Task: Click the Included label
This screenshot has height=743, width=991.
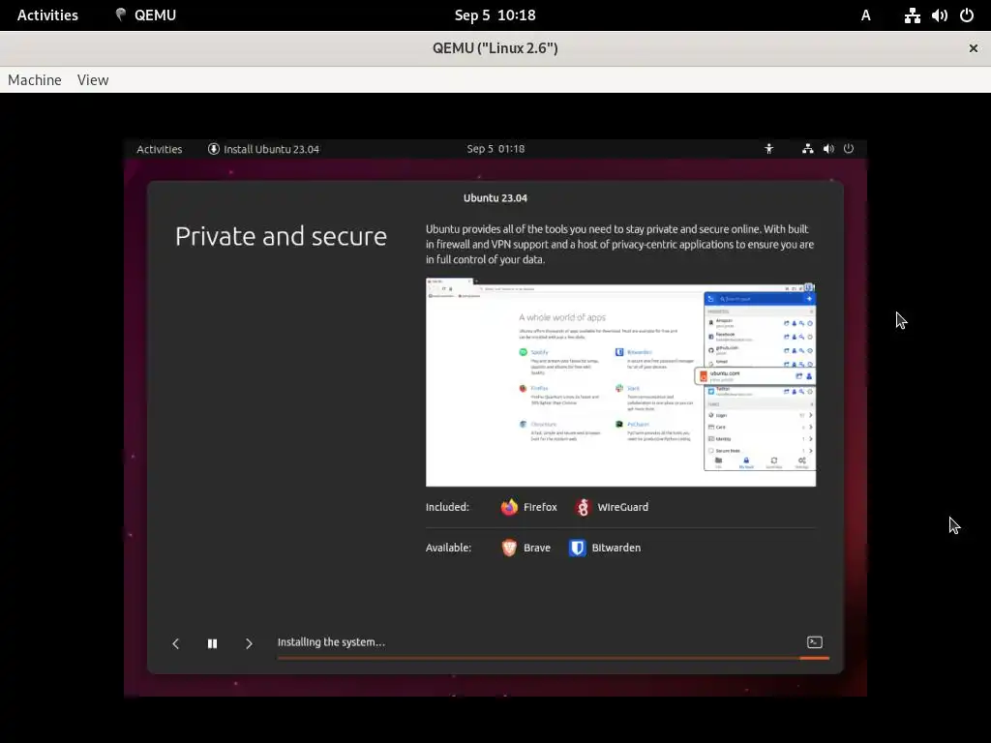Action: tap(447, 507)
